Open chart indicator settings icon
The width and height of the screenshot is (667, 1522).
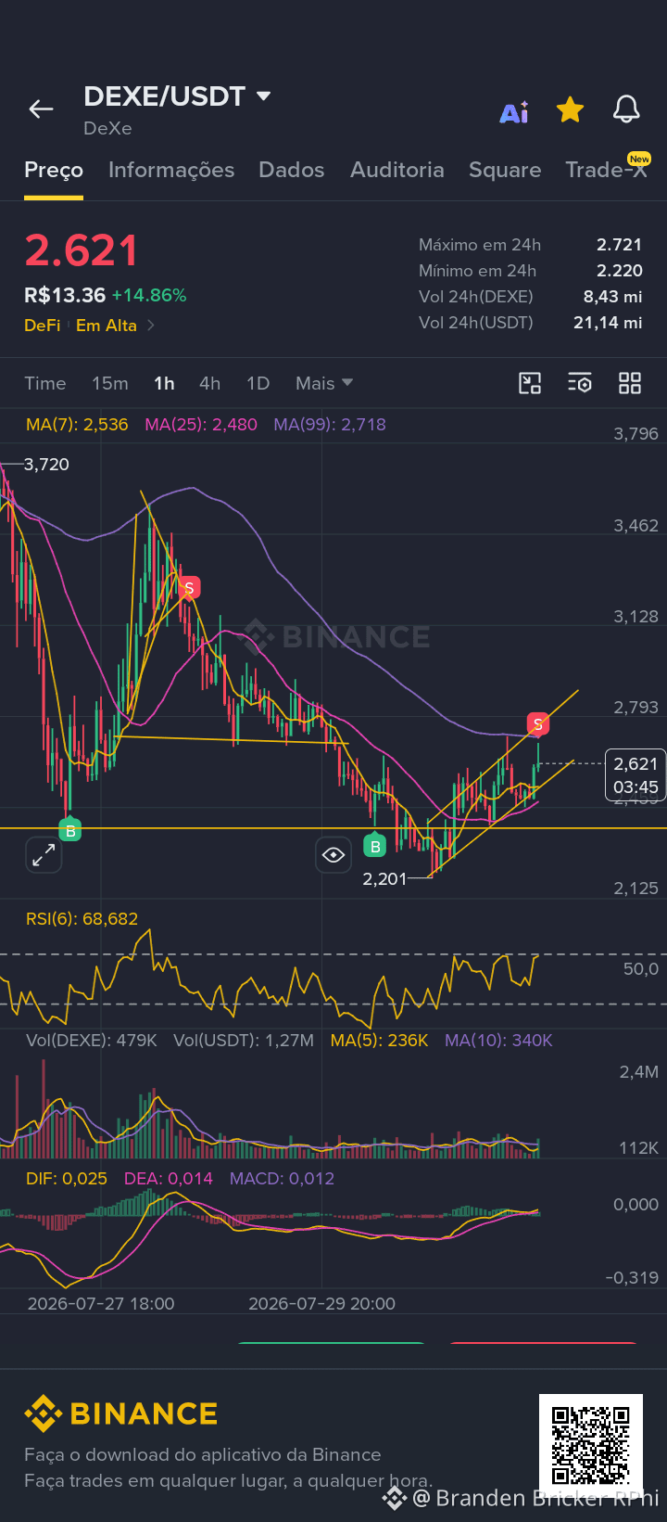coord(580,383)
